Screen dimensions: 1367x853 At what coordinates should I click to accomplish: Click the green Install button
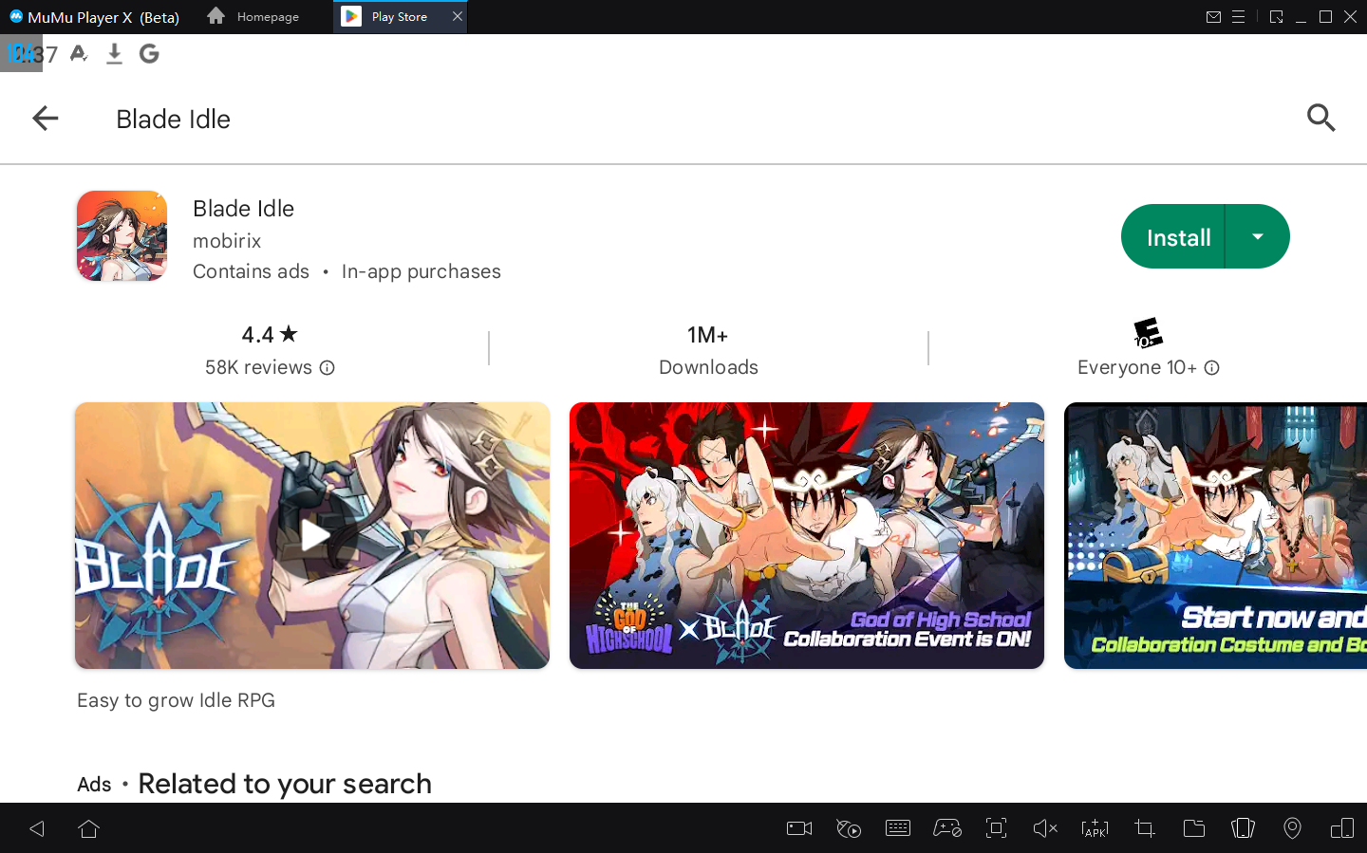1177,237
